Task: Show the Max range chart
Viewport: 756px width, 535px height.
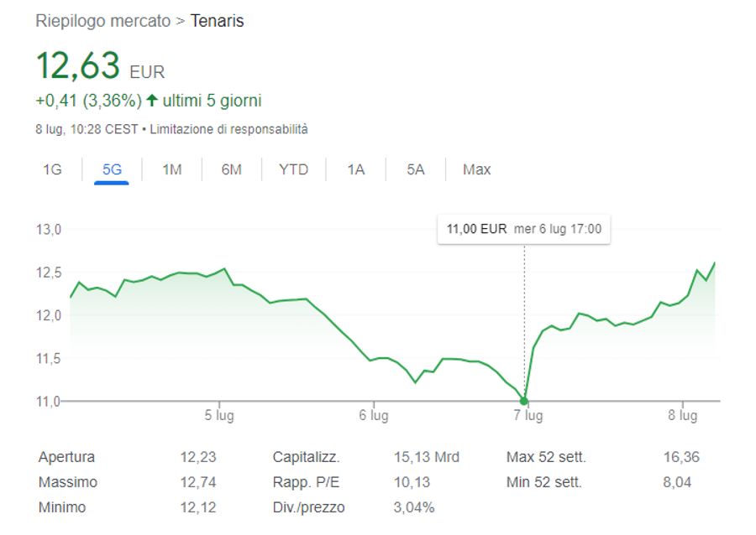Action: click(x=477, y=169)
